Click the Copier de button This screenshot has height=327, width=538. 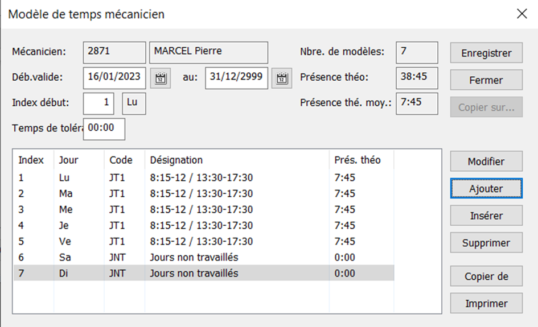point(486,276)
